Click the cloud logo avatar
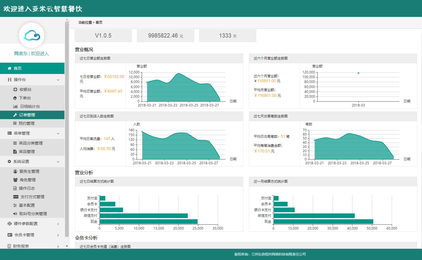Image resolution: width=422 pixels, height=260 pixels. pos(32,36)
